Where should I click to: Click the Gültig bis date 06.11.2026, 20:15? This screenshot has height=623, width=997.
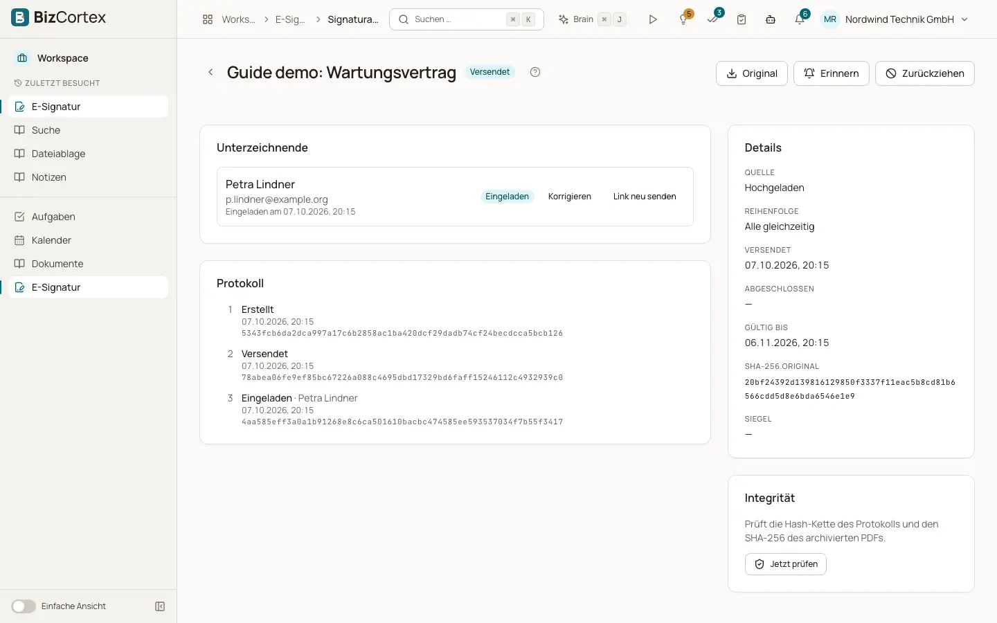point(787,343)
